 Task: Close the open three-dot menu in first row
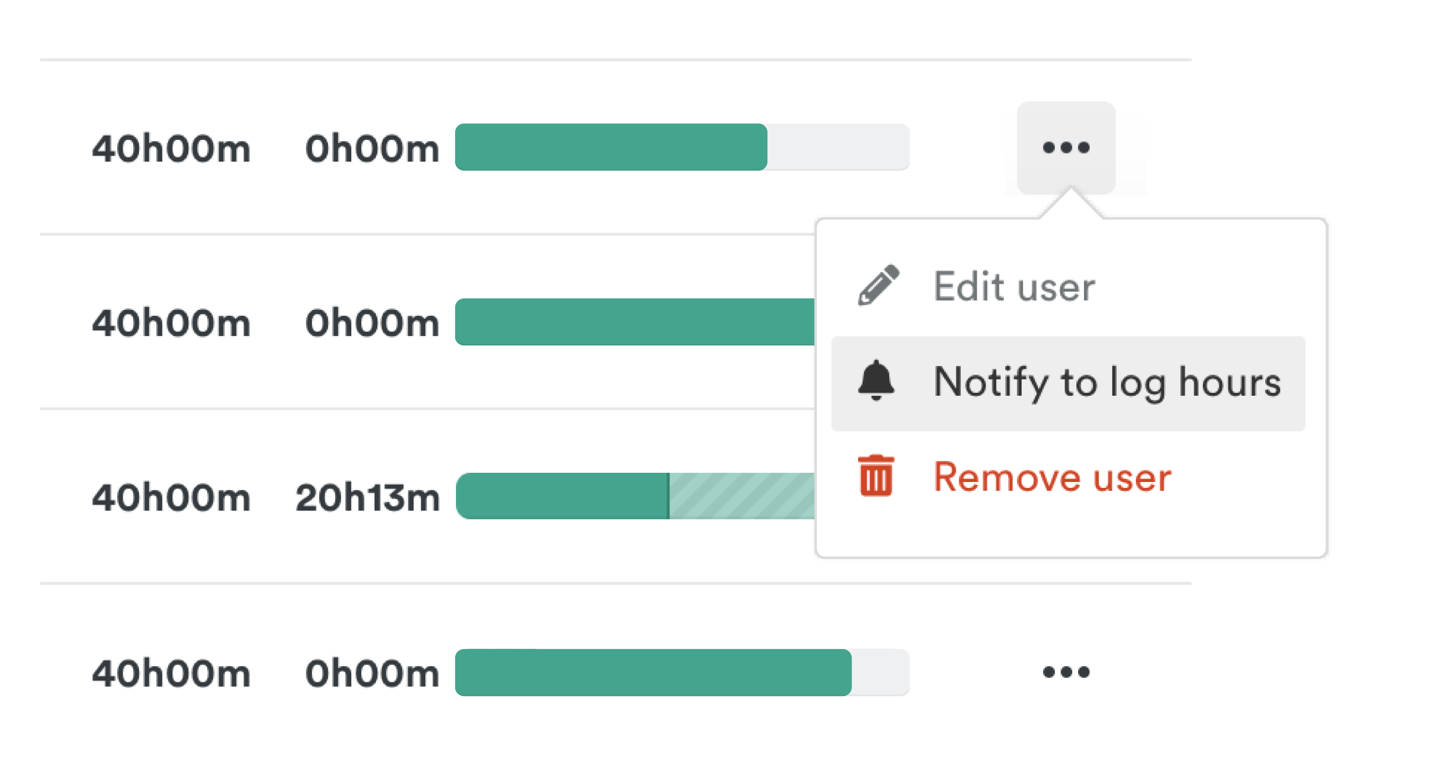[1066, 147]
